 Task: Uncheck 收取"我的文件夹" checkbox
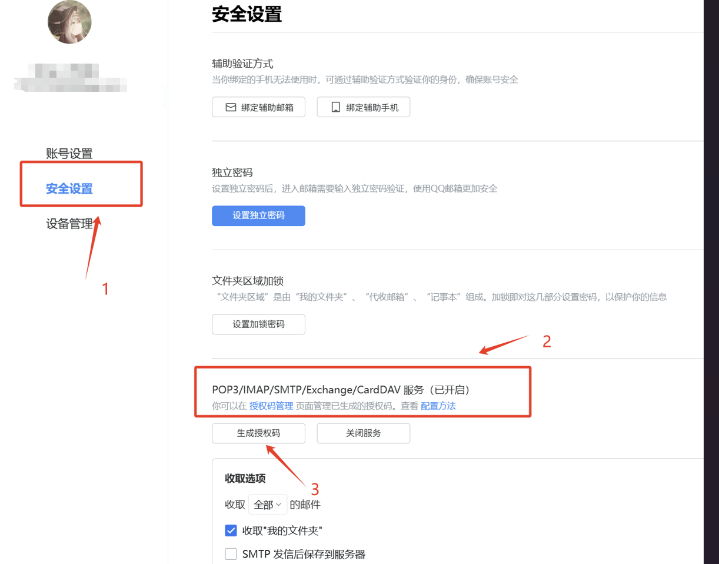pyautogui.click(x=231, y=530)
